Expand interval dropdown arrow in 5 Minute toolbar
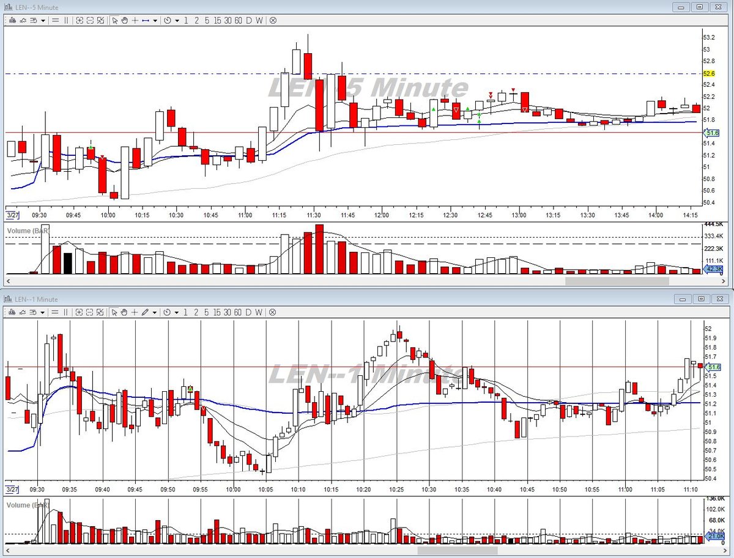Viewport: 734px width, 558px height. [x=177, y=20]
